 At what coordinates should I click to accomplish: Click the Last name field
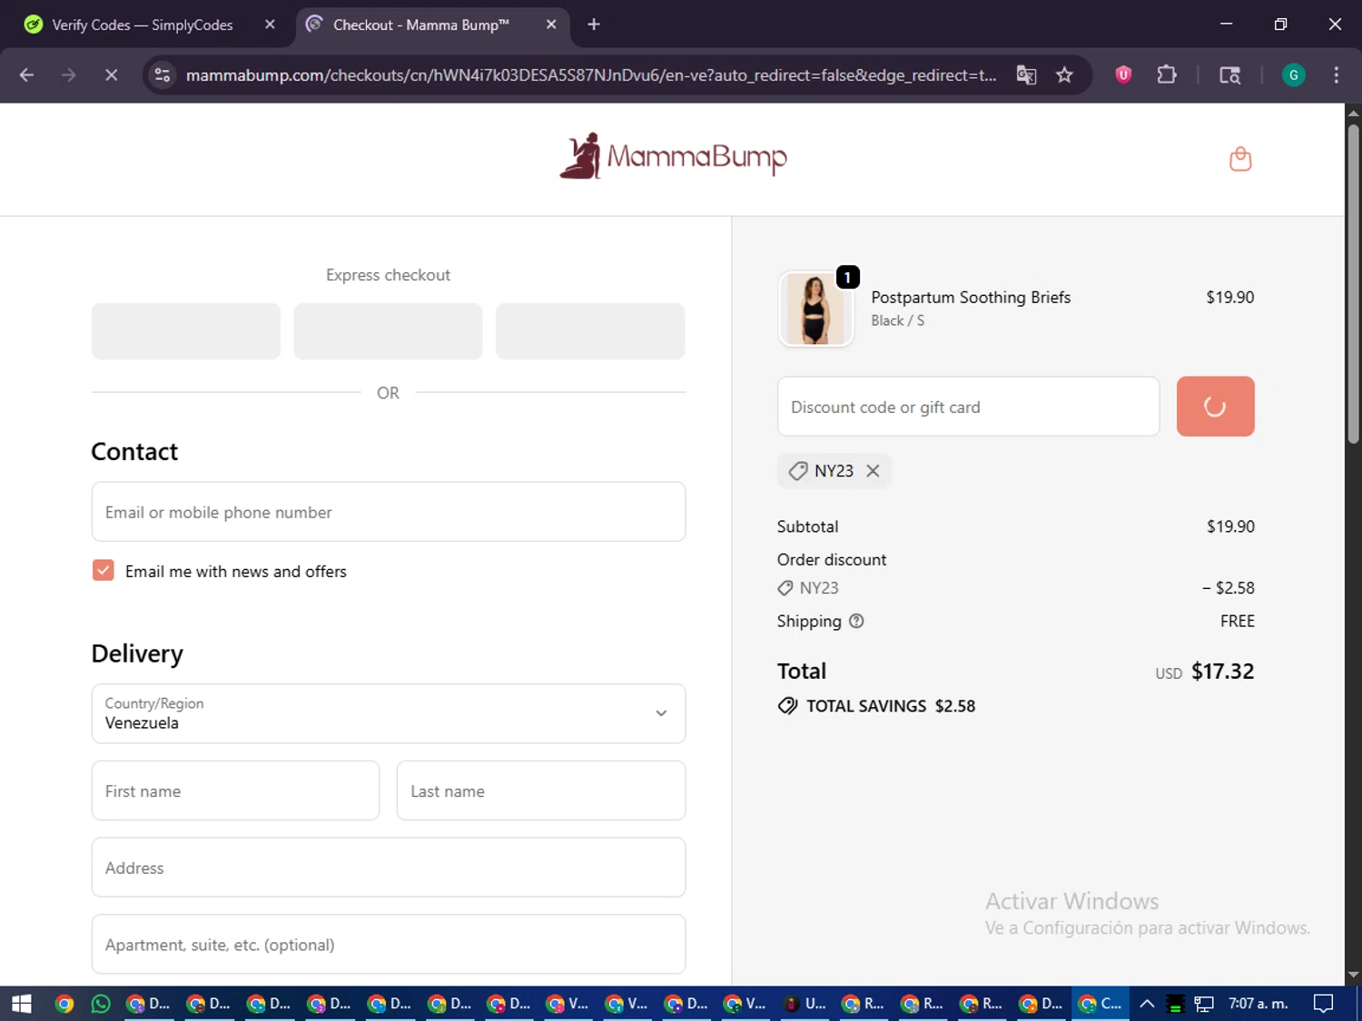point(541,790)
